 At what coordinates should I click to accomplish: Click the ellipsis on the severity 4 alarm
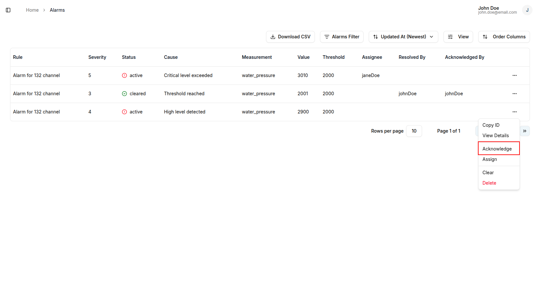(514, 112)
